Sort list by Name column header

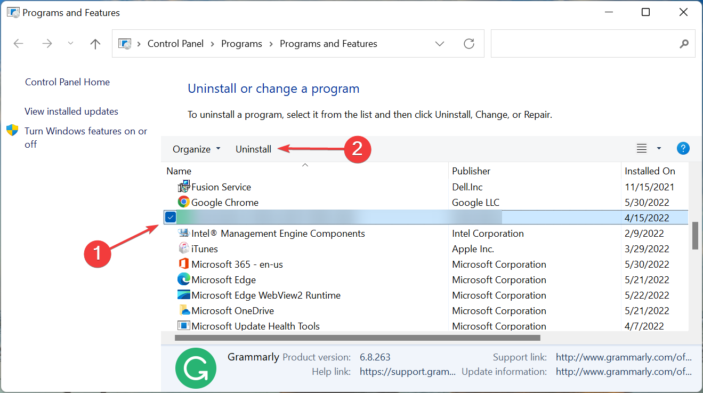(x=179, y=171)
